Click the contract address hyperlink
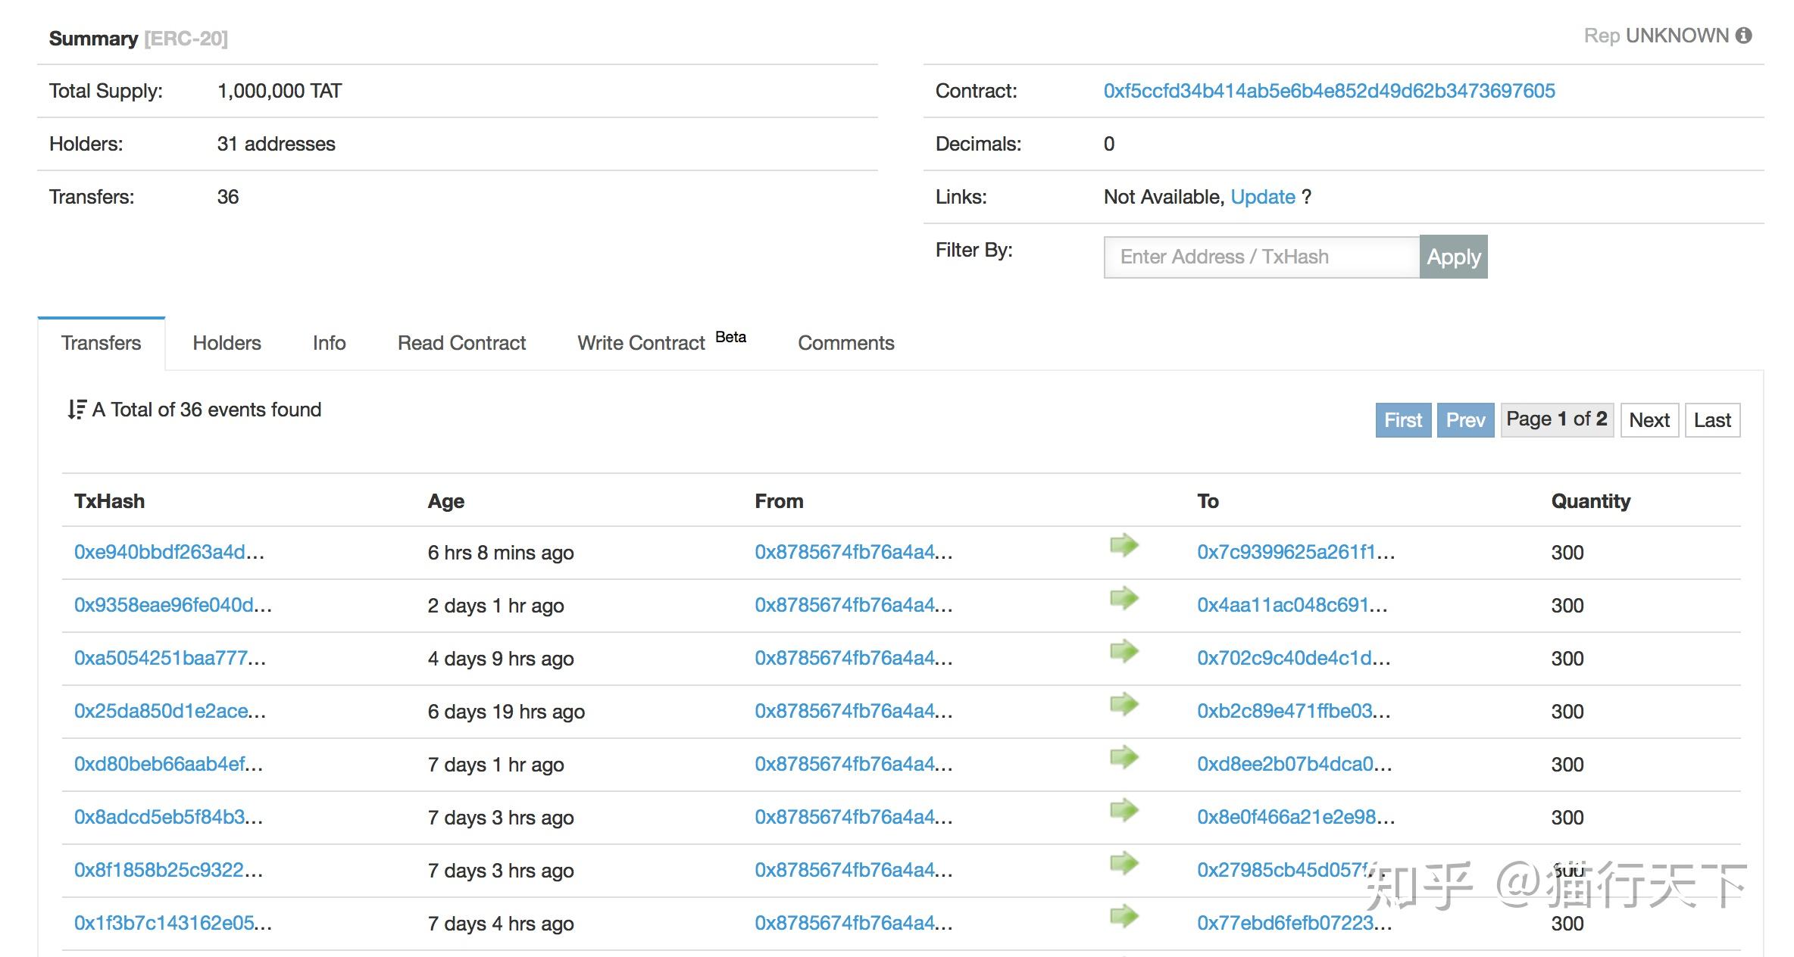Image resolution: width=1794 pixels, height=957 pixels. click(1329, 90)
